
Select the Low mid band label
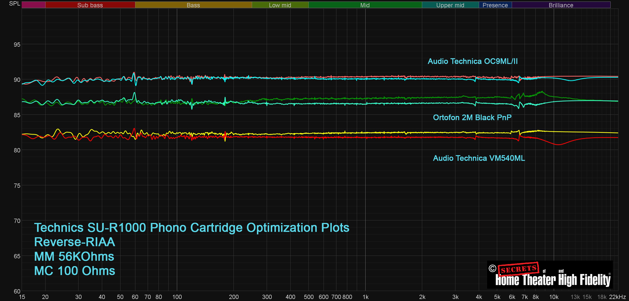coord(280,5)
